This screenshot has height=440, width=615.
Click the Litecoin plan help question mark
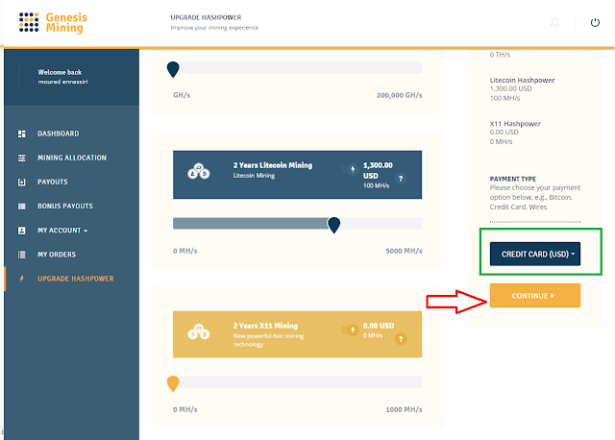pos(401,179)
